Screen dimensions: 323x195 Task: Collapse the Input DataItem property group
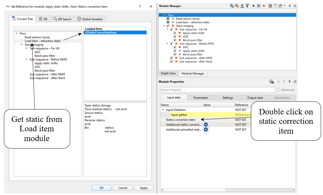tap(163, 110)
